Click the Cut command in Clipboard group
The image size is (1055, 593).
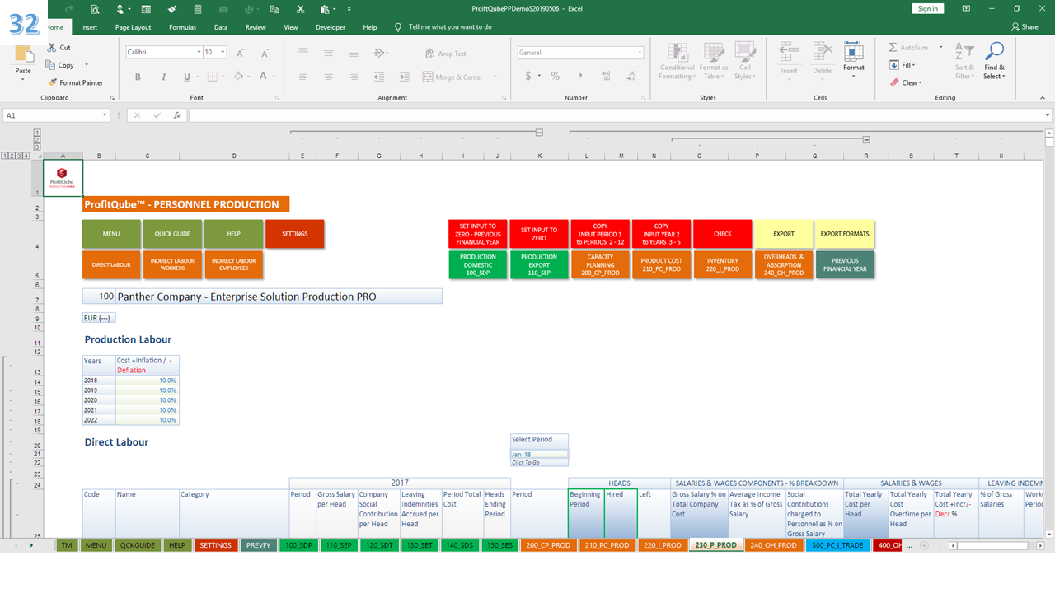click(59, 48)
